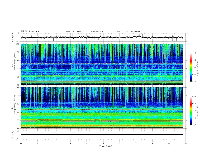Click time axis tick label "7"
Image resolution: width=209 pixels, height=161 pixels.
point(136,143)
